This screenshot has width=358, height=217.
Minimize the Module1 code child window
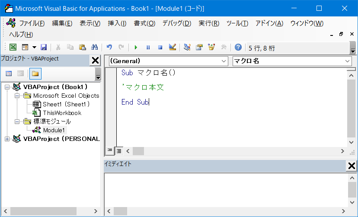pyautogui.click(x=332, y=35)
